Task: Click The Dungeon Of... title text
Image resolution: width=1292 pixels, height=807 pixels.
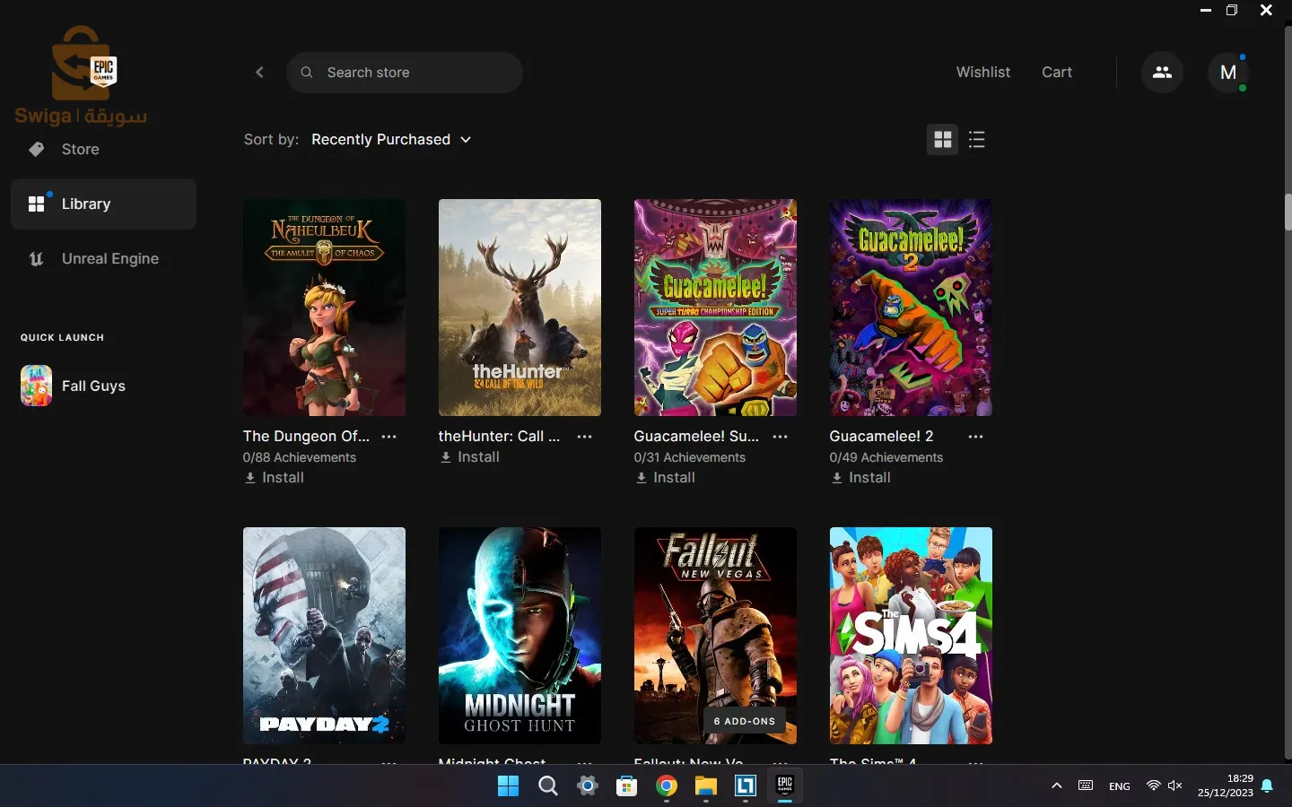Action: click(306, 437)
